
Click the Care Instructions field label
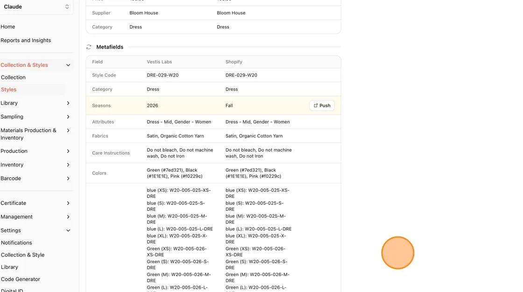[x=111, y=153]
